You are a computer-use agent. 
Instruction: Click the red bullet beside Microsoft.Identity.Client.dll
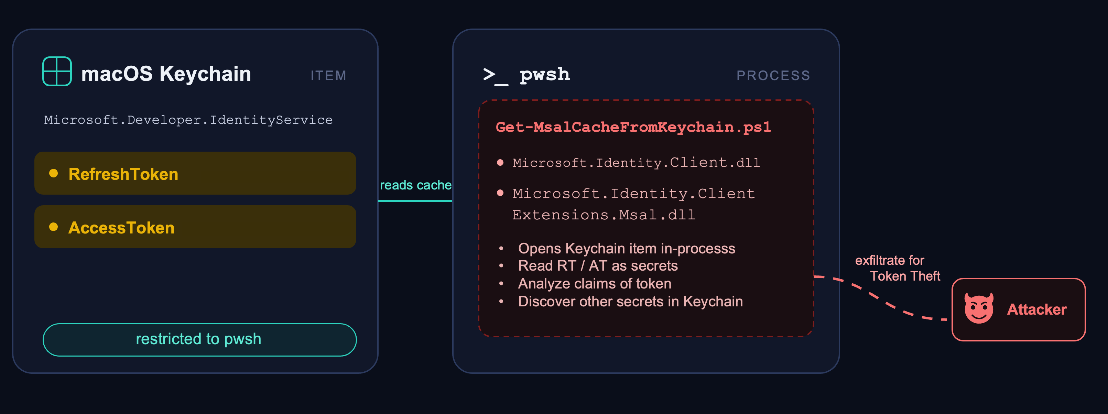tap(500, 163)
